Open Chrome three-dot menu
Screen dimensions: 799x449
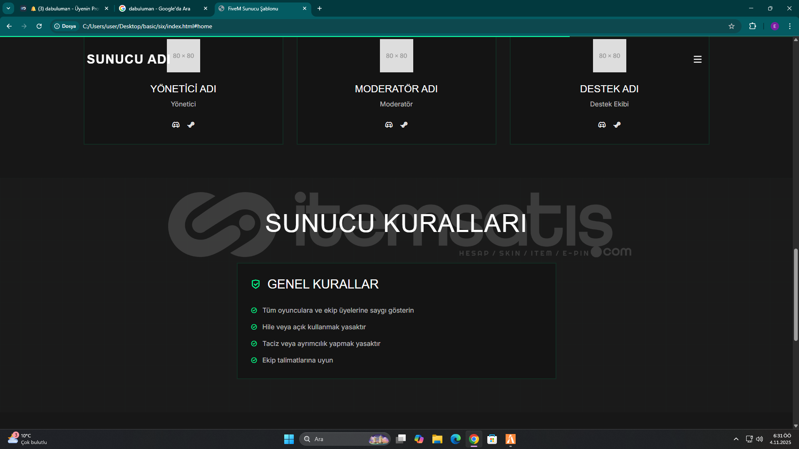click(x=790, y=26)
